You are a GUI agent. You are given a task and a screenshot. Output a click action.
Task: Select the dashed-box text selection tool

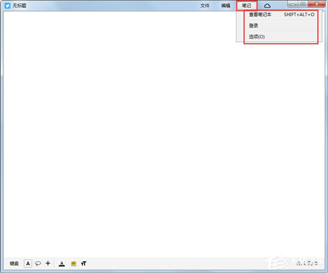tap(28, 264)
